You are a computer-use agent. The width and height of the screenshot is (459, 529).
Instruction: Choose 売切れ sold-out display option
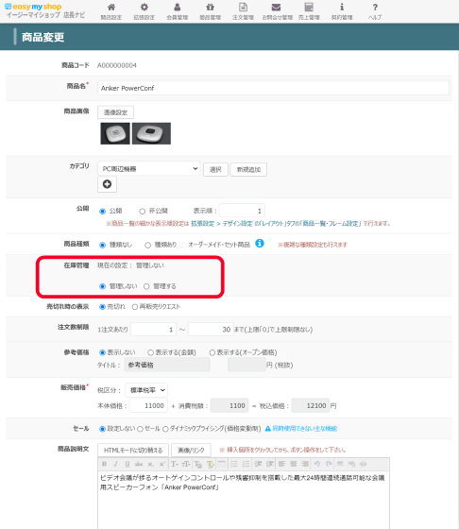[102, 307]
